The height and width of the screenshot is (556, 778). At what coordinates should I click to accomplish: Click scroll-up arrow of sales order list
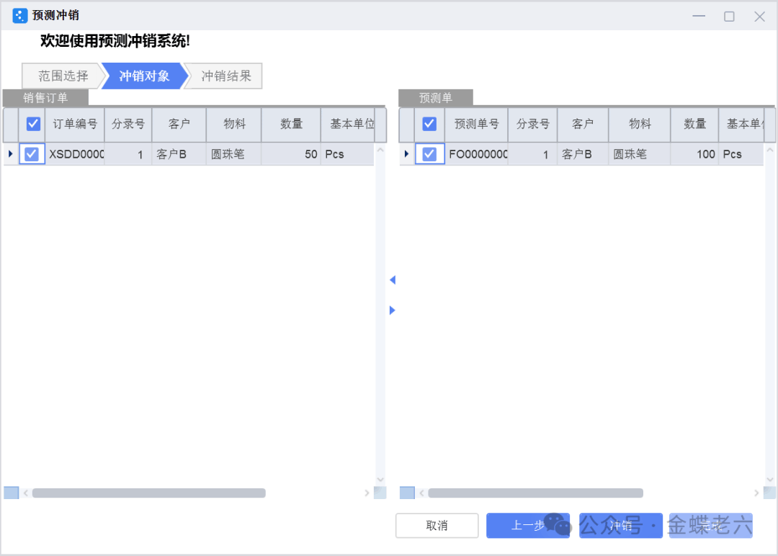pyautogui.click(x=380, y=151)
